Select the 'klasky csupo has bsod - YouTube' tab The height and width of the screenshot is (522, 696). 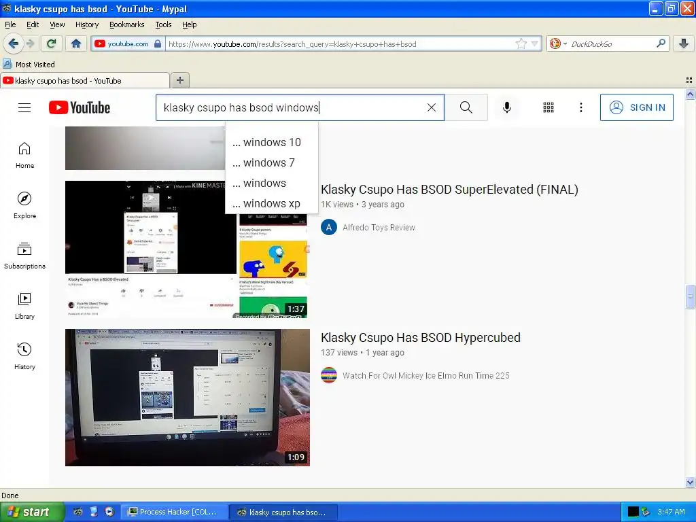coord(85,81)
